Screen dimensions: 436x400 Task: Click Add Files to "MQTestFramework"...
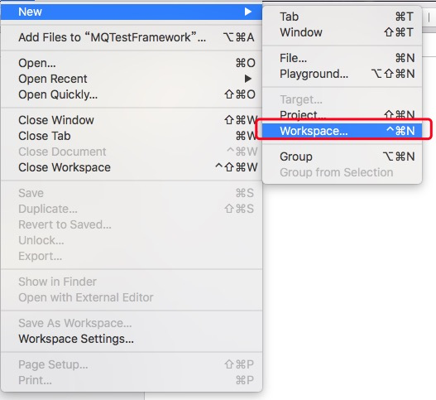(x=132, y=37)
